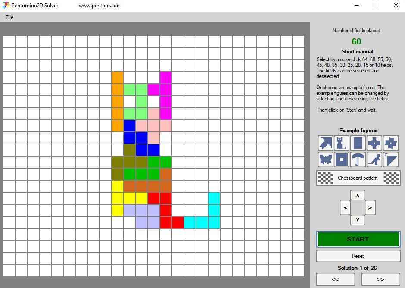Click the red pentomino piece on the grid

(x=166, y=210)
